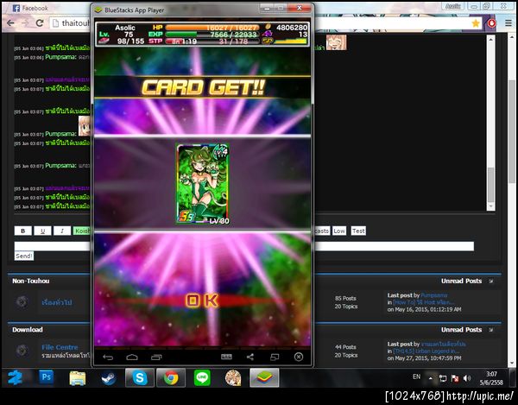Image resolution: width=518 pixels, height=405 pixels.
Task: Click Bold formatting button in chat box
Action: pos(22,231)
